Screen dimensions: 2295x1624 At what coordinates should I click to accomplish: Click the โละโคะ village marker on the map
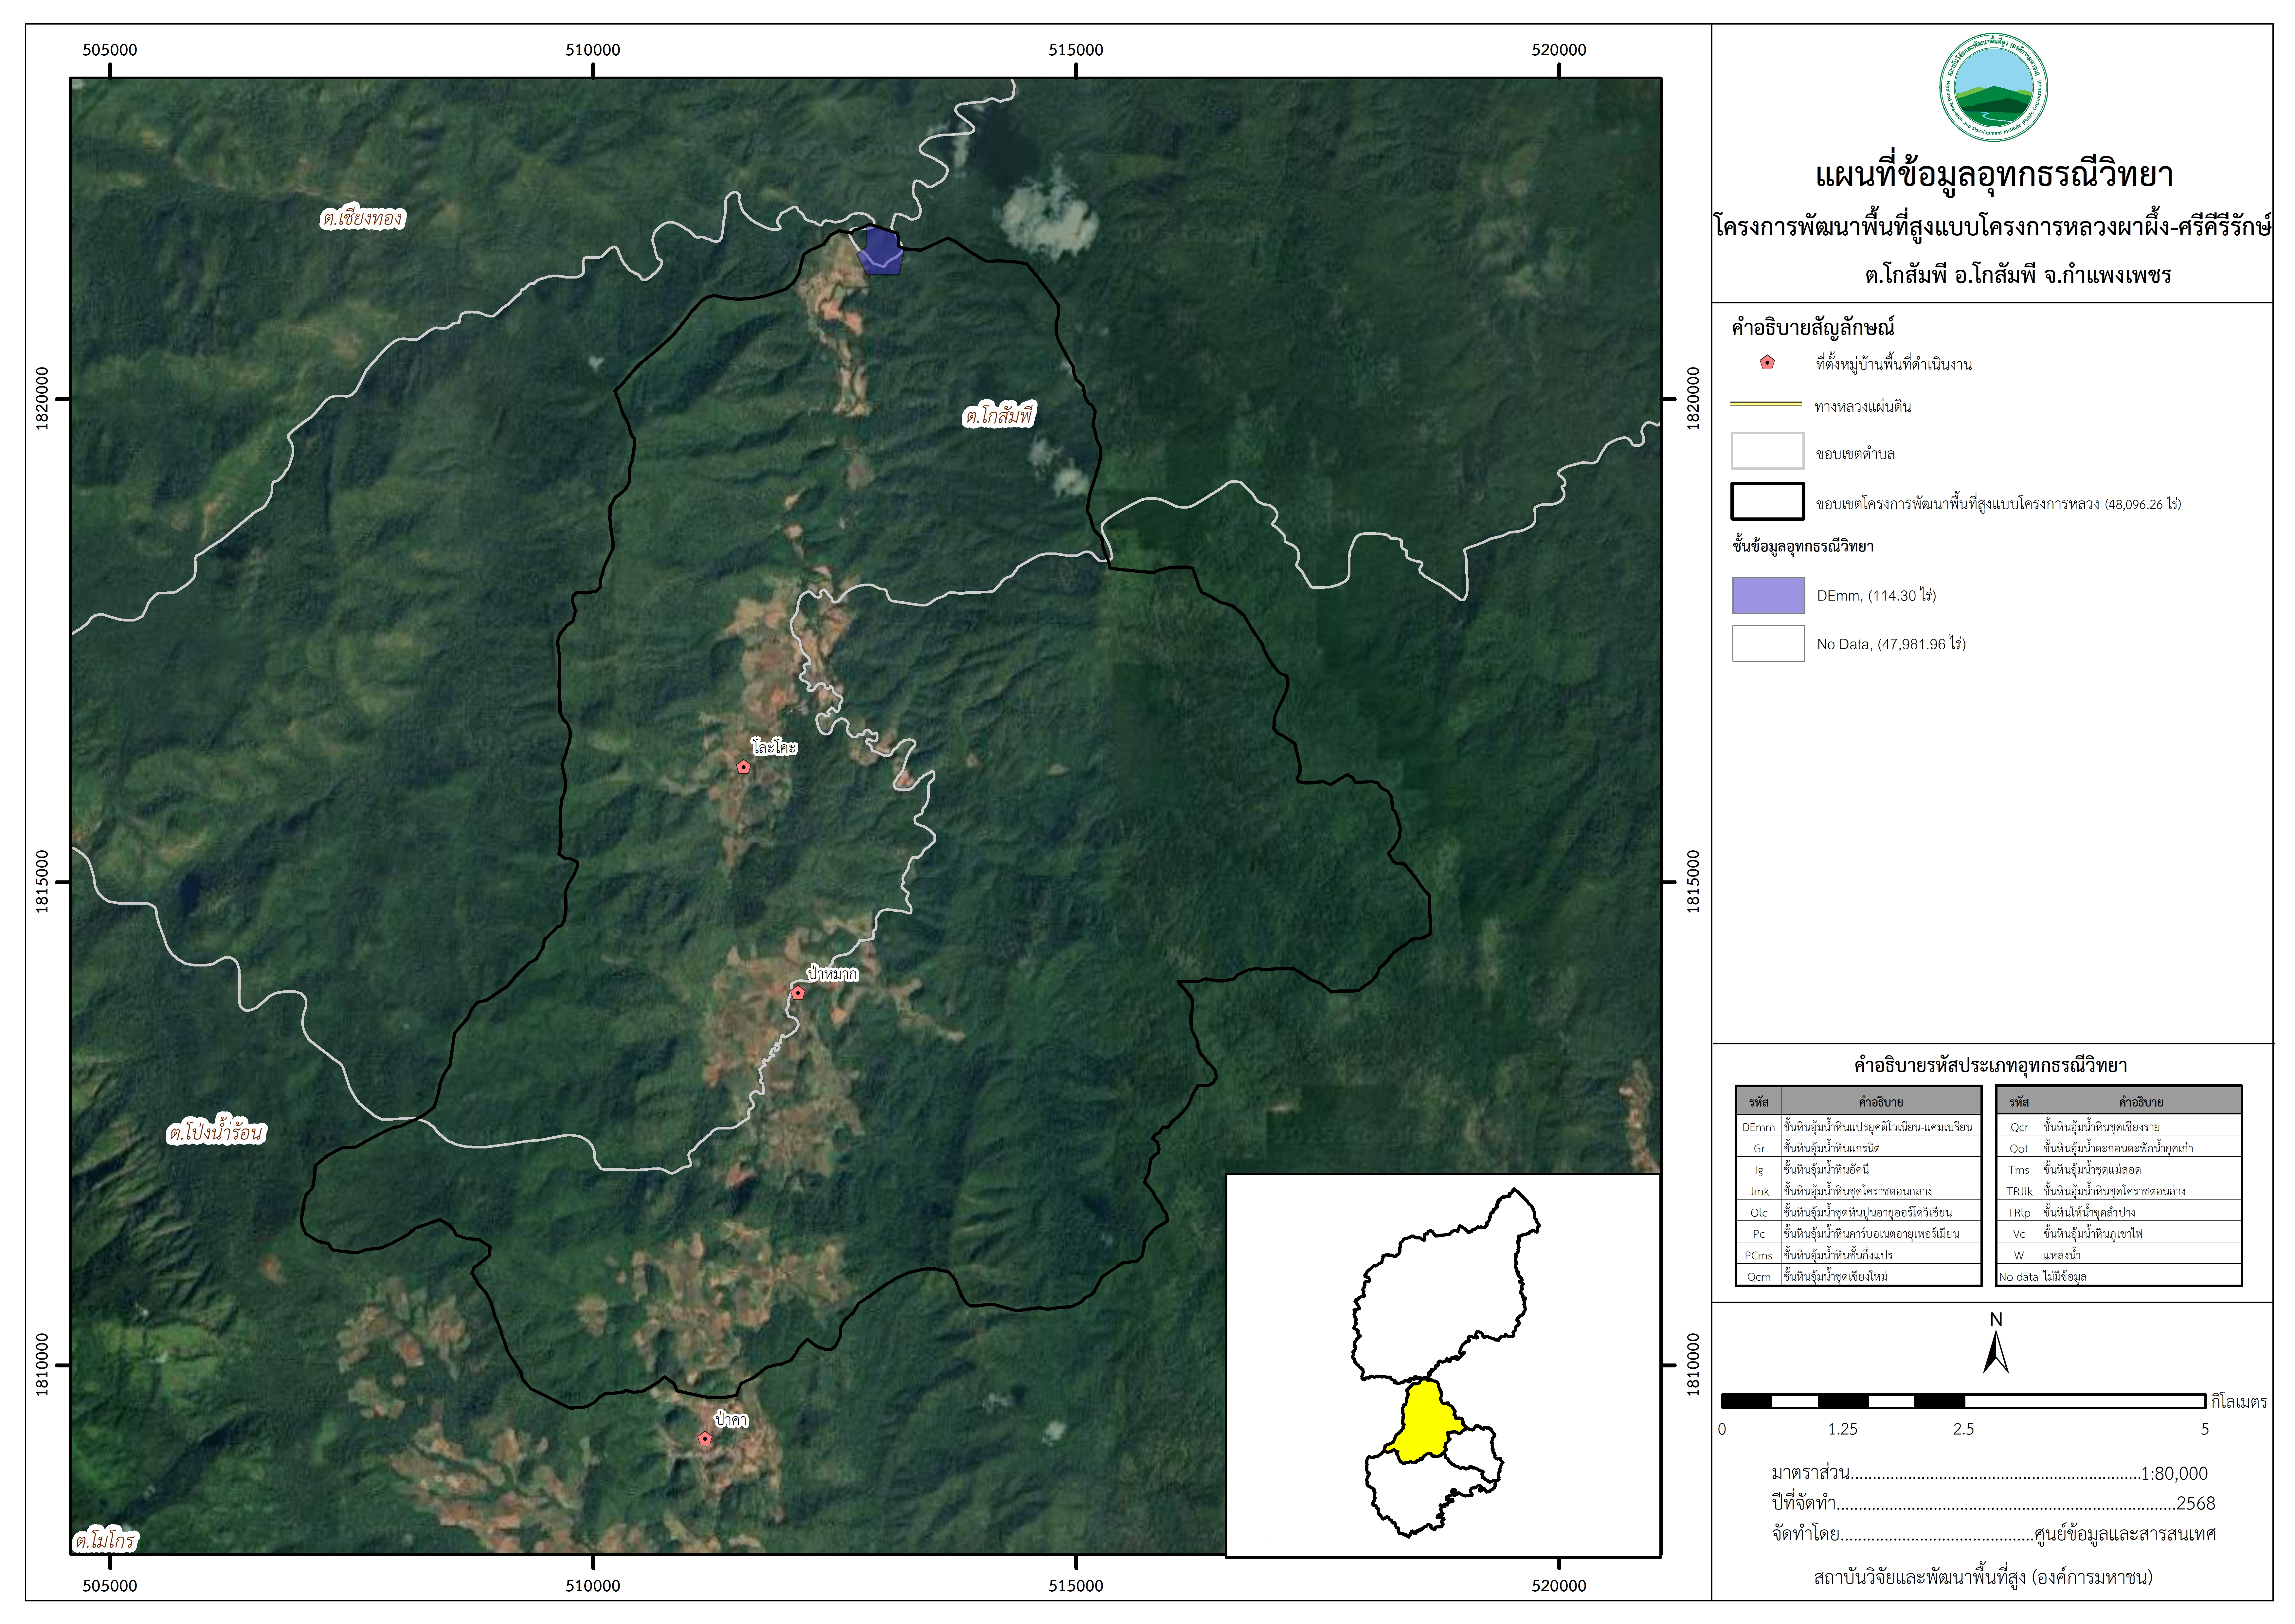point(743,767)
